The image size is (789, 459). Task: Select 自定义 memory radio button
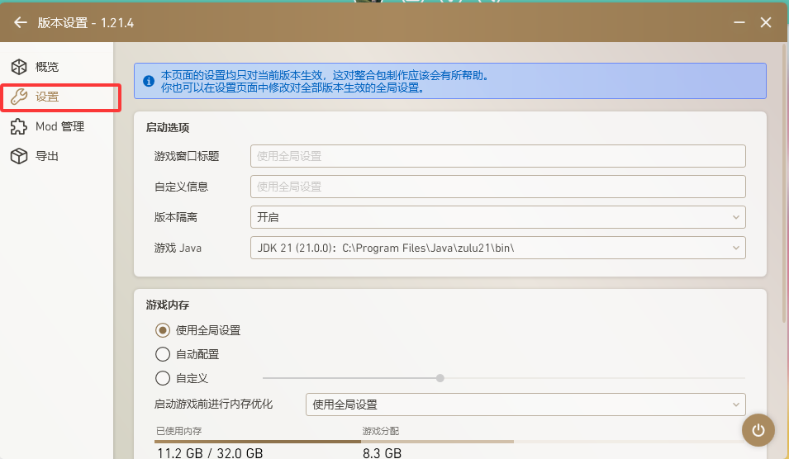click(x=163, y=378)
